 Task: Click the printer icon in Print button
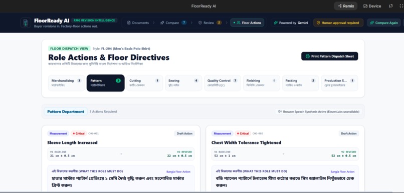(x=308, y=56)
